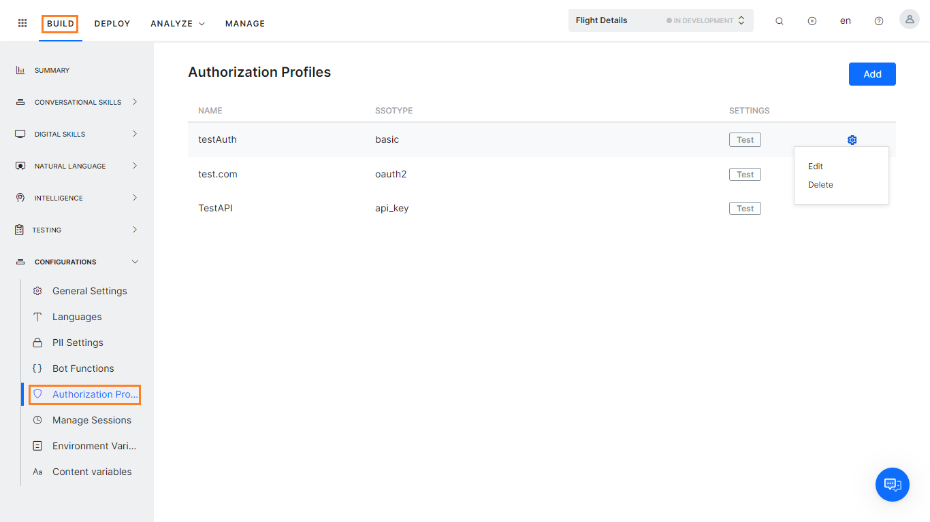The width and height of the screenshot is (930, 522).
Task: Open the chat widget bubble bottom-right
Action: [x=892, y=485]
